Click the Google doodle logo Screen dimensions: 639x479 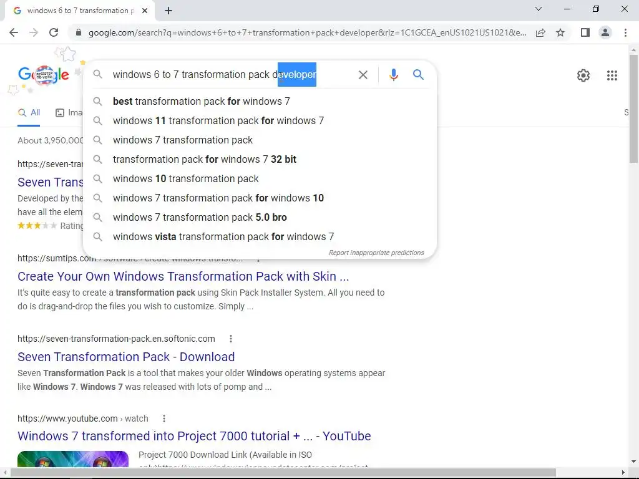tap(44, 75)
